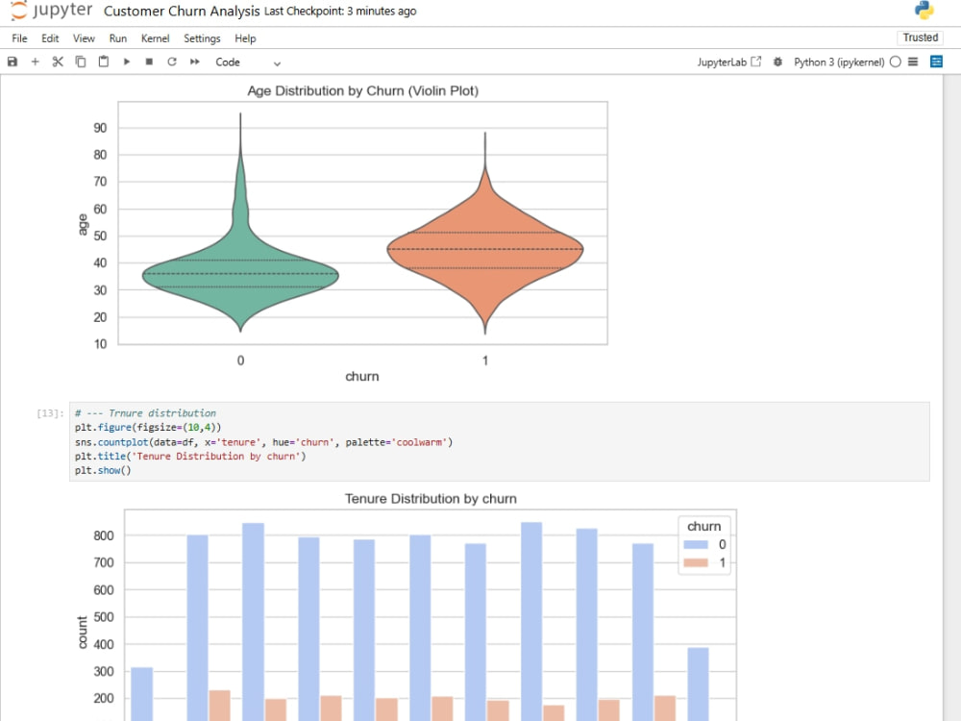
Task: Select code cell 13 input area
Action: pyautogui.click(x=499, y=441)
